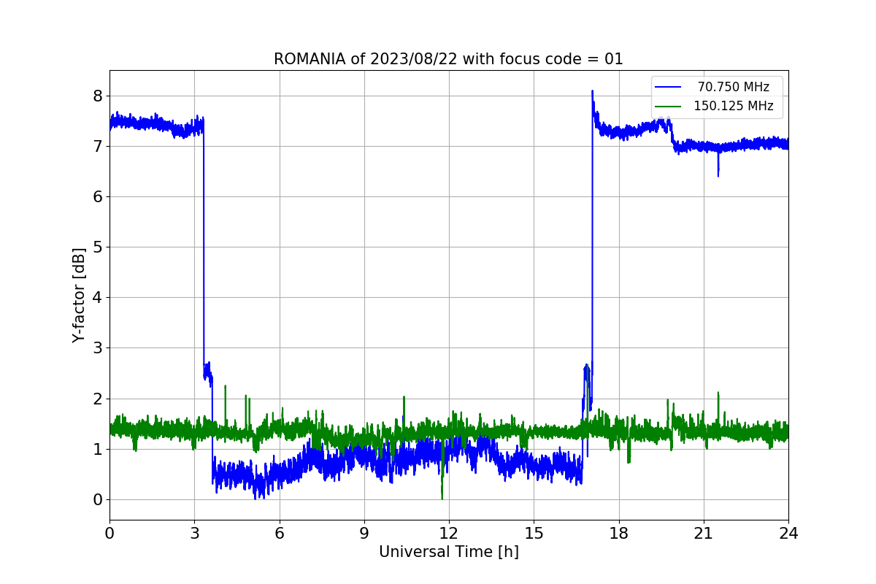Image resolution: width=876 pixels, height=584 pixels.
Task: Click x-axis tick label '12'
Action: coord(449,533)
